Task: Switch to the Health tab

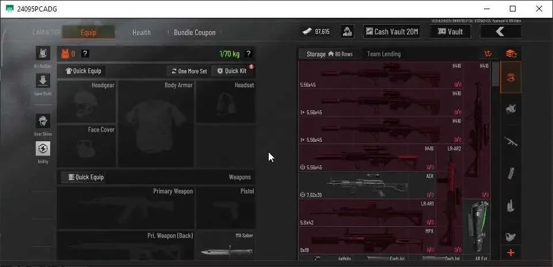Action: tap(142, 32)
